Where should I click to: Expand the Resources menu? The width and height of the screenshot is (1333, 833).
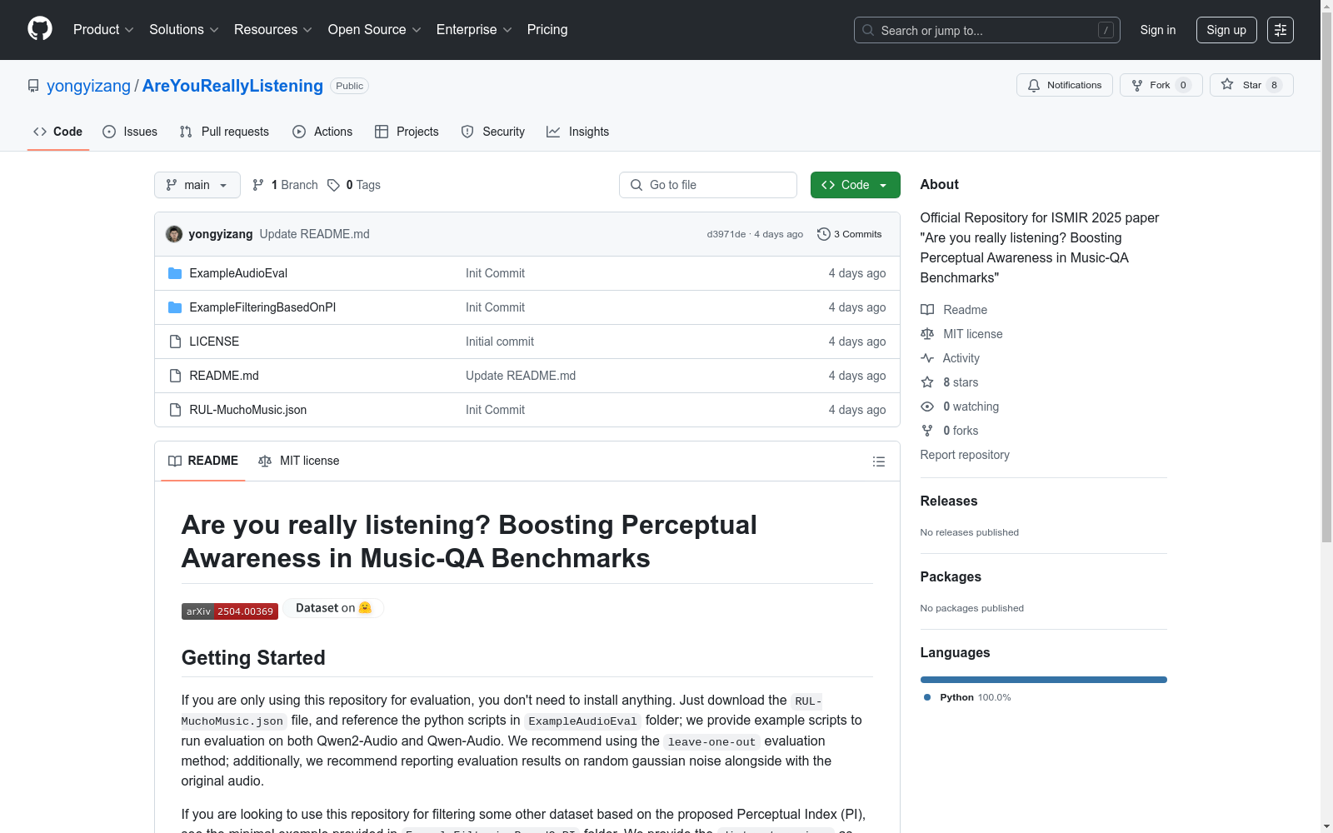[273, 30]
